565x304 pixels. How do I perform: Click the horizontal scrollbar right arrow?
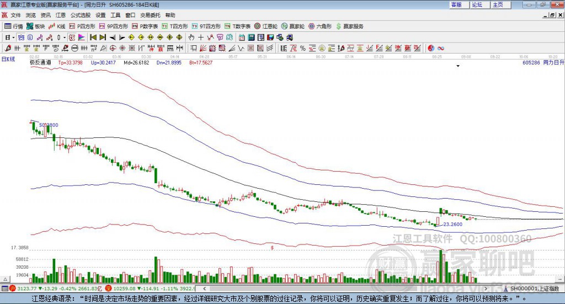pos(486,289)
